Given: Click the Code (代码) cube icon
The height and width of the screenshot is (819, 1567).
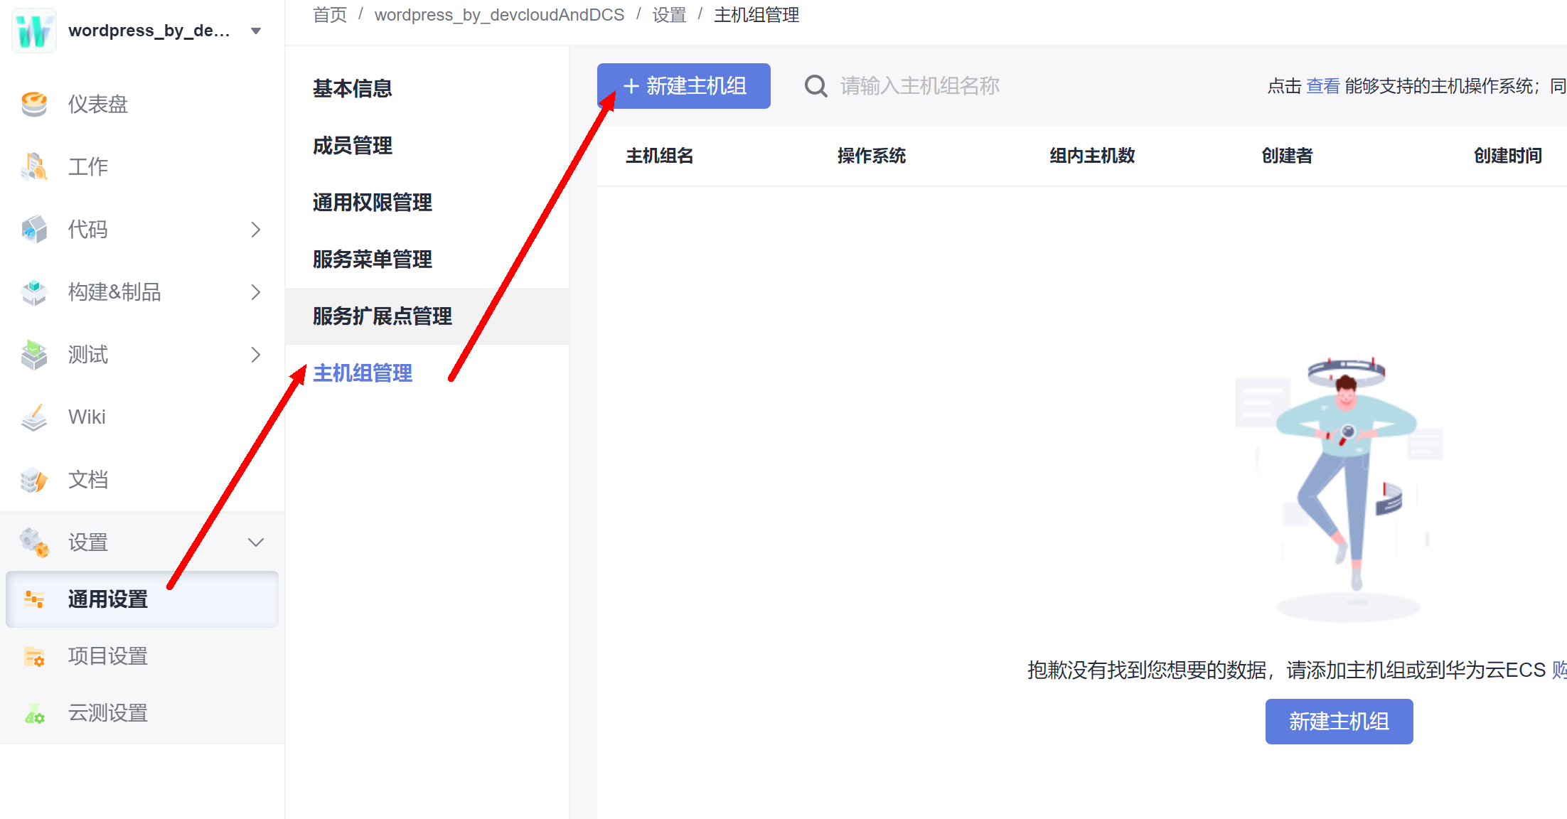Looking at the screenshot, I should [x=33, y=230].
